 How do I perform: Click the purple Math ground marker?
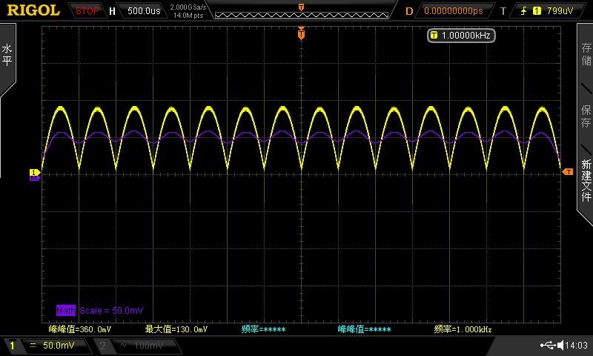(34, 178)
